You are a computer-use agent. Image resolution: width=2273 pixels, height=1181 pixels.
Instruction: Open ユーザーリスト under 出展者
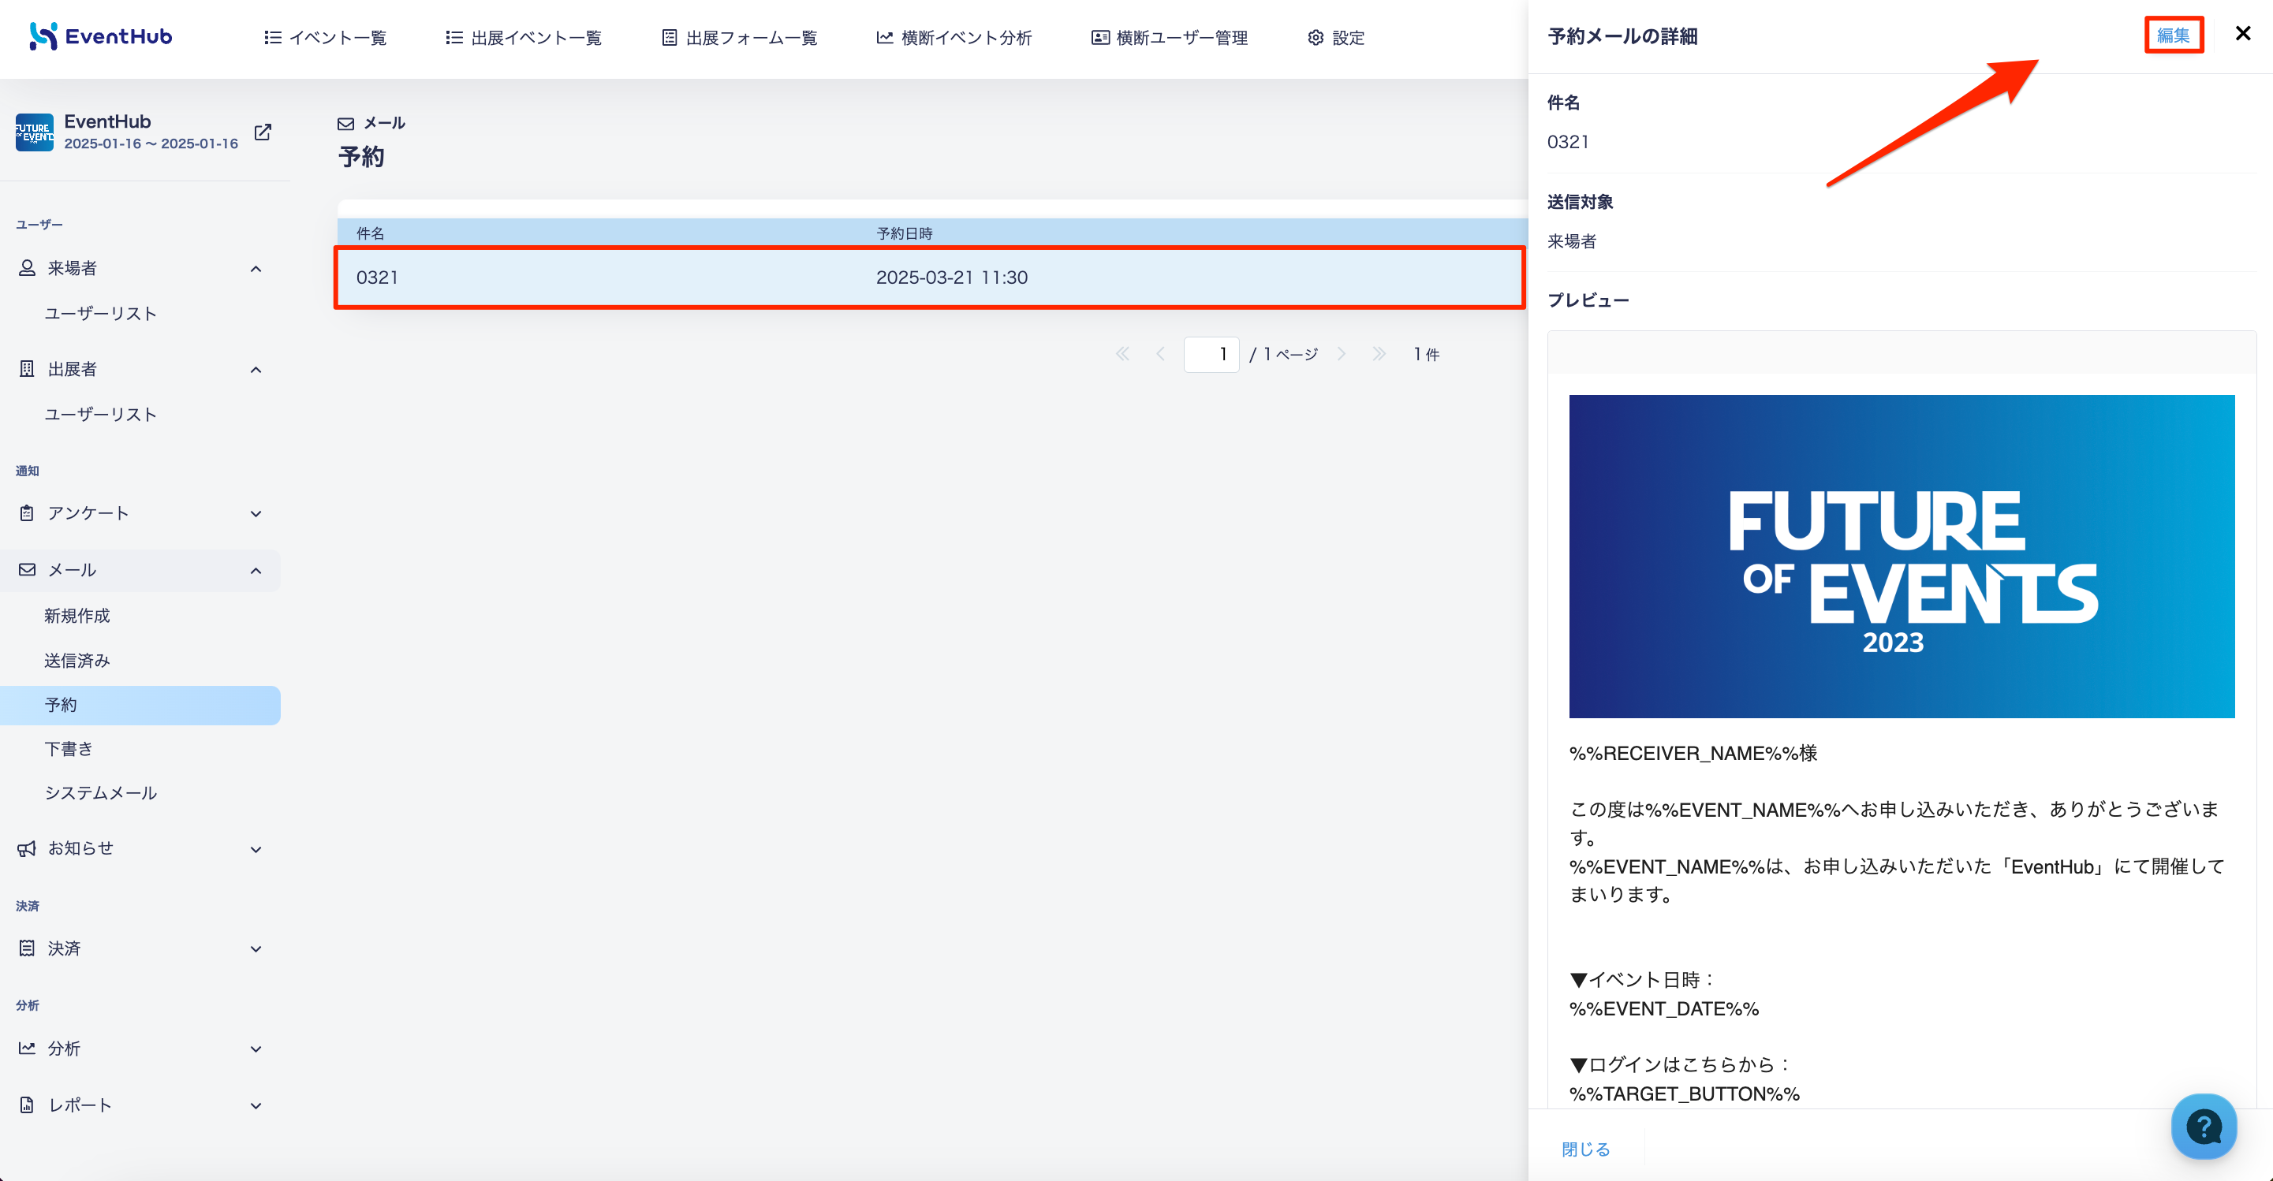coord(101,415)
